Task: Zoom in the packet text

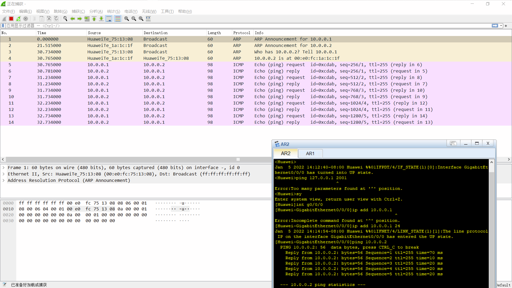Action: click(x=127, y=19)
